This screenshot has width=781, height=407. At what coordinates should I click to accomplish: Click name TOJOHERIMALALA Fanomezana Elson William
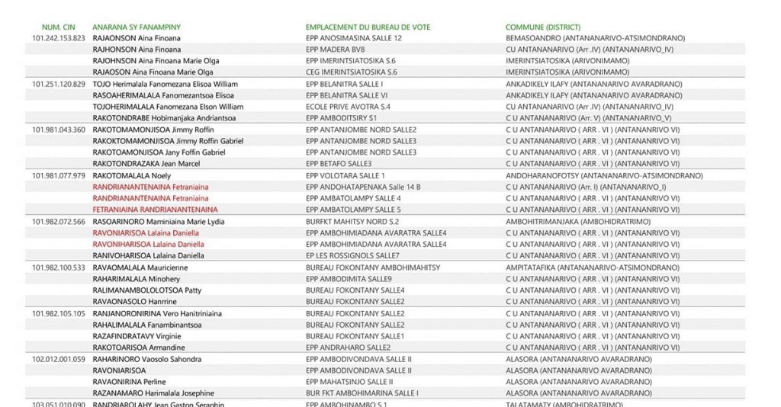click(169, 107)
